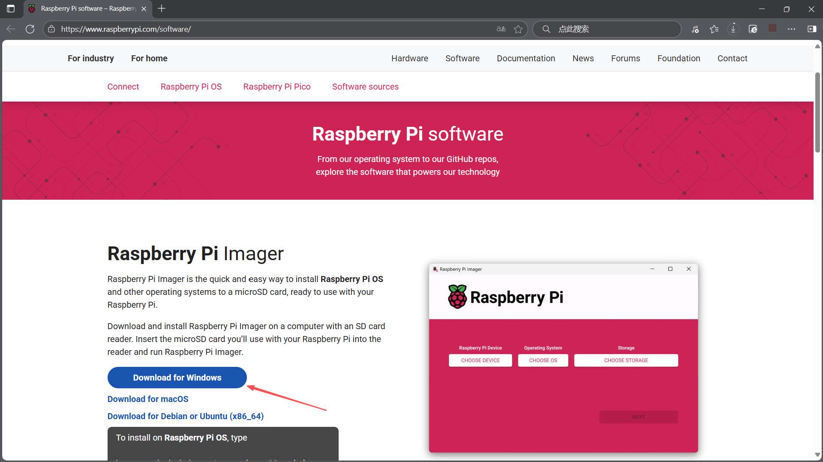Go to the Foundation page
Viewport: 823px width, 462px height.
point(679,58)
